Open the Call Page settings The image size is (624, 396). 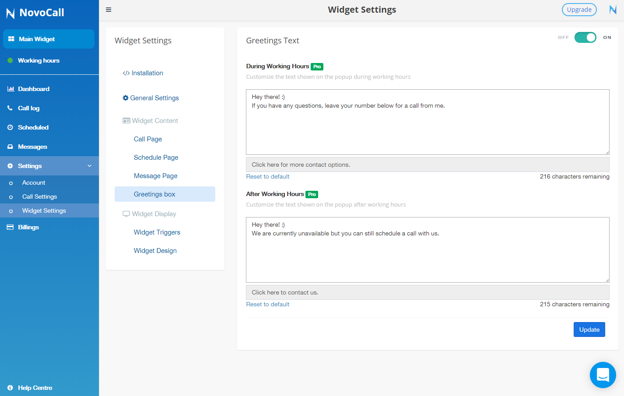[148, 139]
